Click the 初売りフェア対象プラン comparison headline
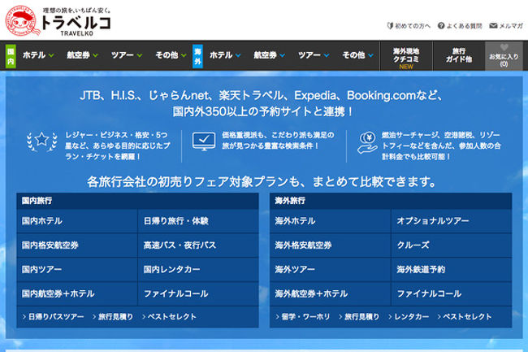This screenshot has width=528, height=352. (x=262, y=182)
